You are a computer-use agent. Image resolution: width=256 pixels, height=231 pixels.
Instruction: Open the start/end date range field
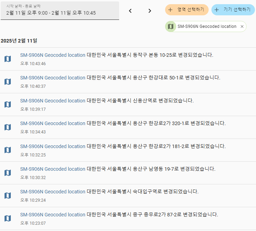point(60,10)
